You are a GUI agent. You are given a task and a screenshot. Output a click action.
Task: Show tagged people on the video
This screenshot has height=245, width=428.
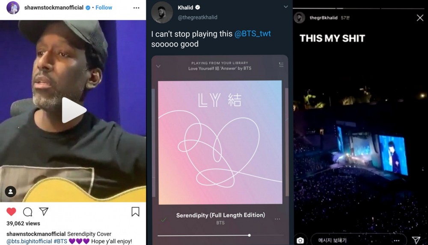(x=11, y=192)
